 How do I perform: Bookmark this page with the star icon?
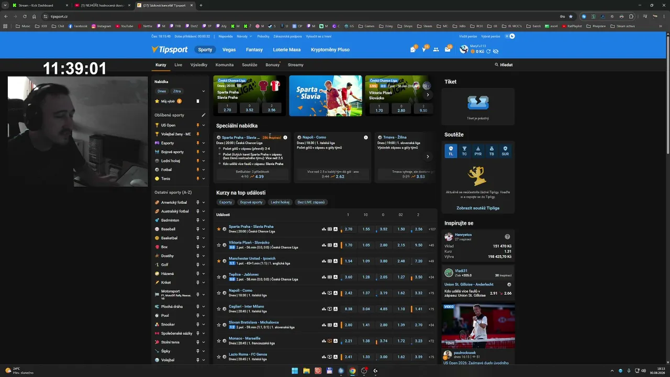click(x=571, y=16)
